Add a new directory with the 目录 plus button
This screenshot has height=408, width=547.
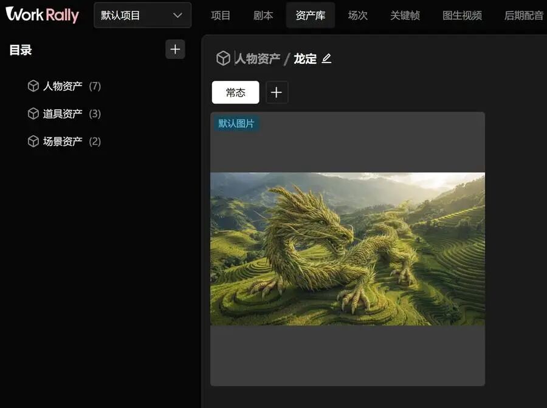click(x=175, y=49)
